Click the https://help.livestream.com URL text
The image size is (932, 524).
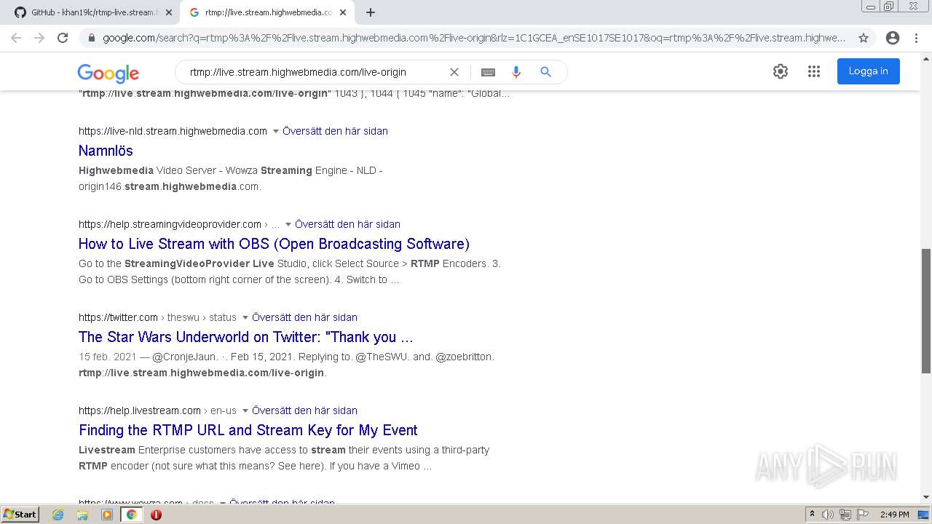[140, 410]
